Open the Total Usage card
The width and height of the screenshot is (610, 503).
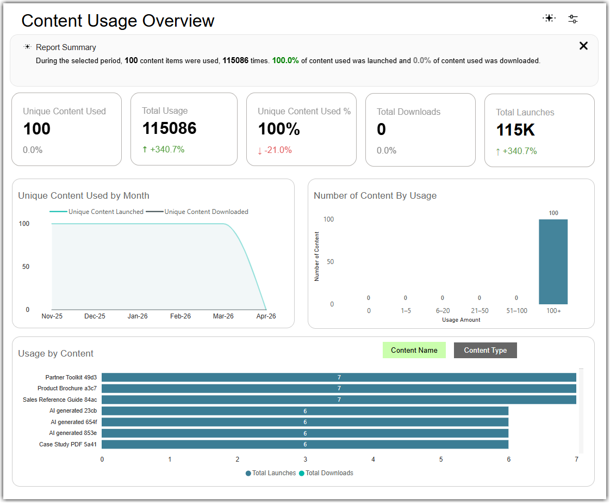coord(184,129)
